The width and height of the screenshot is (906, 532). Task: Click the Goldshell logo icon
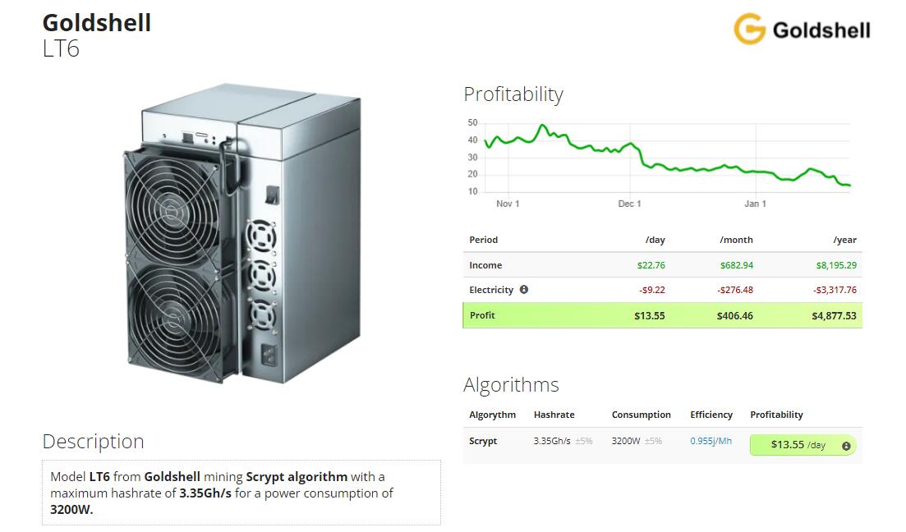pos(749,29)
